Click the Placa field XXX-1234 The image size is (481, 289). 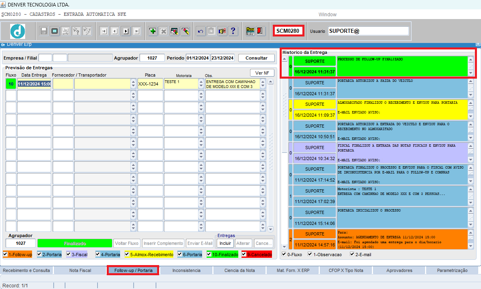(x=150, y=83)
